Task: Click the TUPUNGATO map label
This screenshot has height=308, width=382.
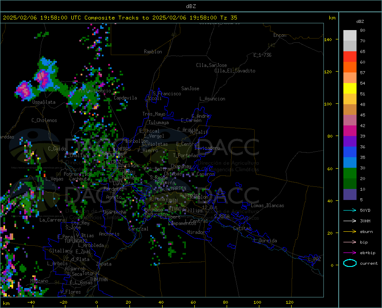Action: click(76, 241)
